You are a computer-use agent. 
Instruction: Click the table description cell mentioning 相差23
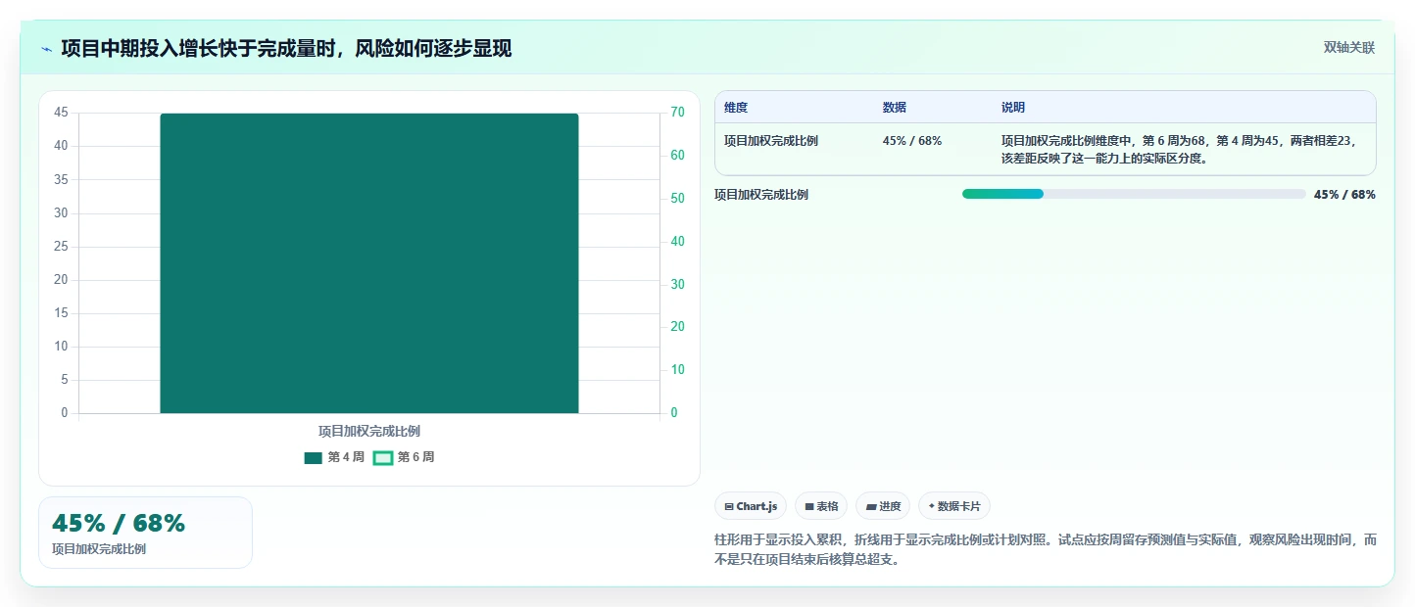1179,149
